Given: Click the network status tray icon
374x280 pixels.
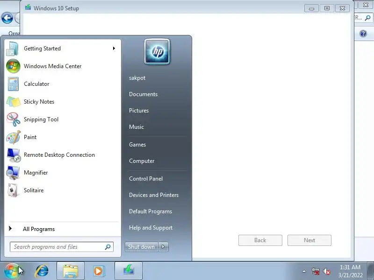Looking at the screenshot, I should point(316,271).
